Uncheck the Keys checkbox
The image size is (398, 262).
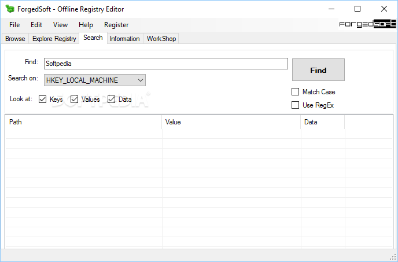[x=42, y=99]
